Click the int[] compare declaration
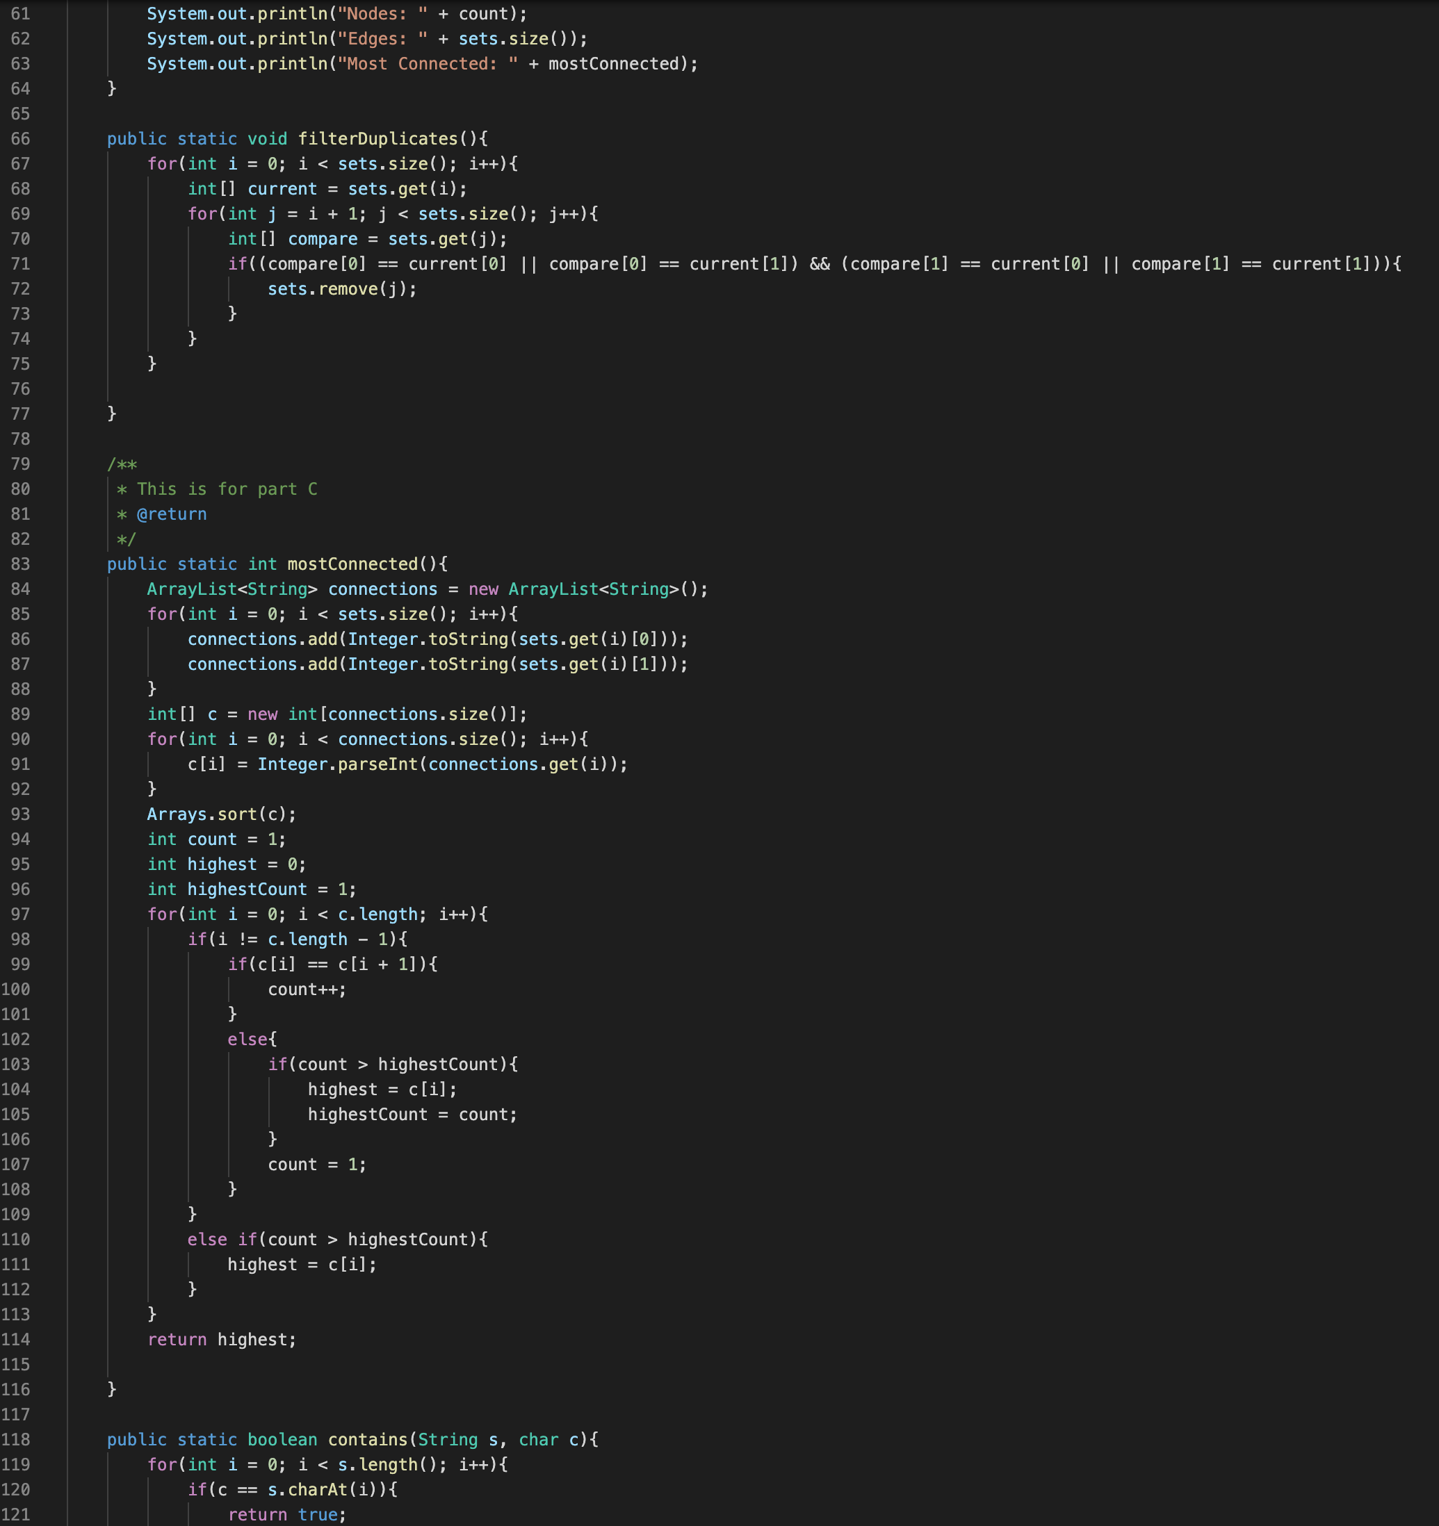1439x1526 pixels. pos(367,240)
